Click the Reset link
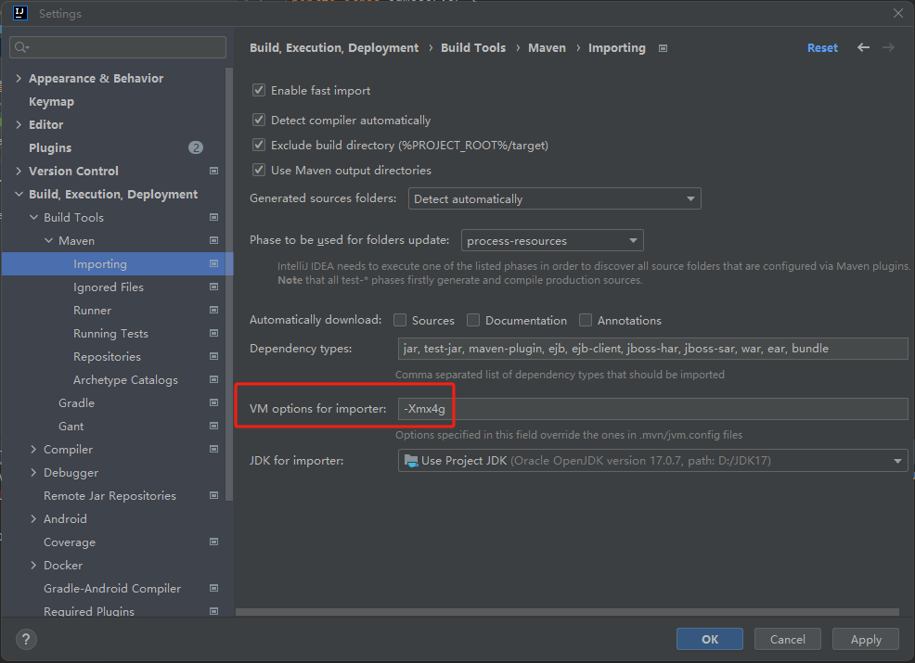 (x=821, y=47)
